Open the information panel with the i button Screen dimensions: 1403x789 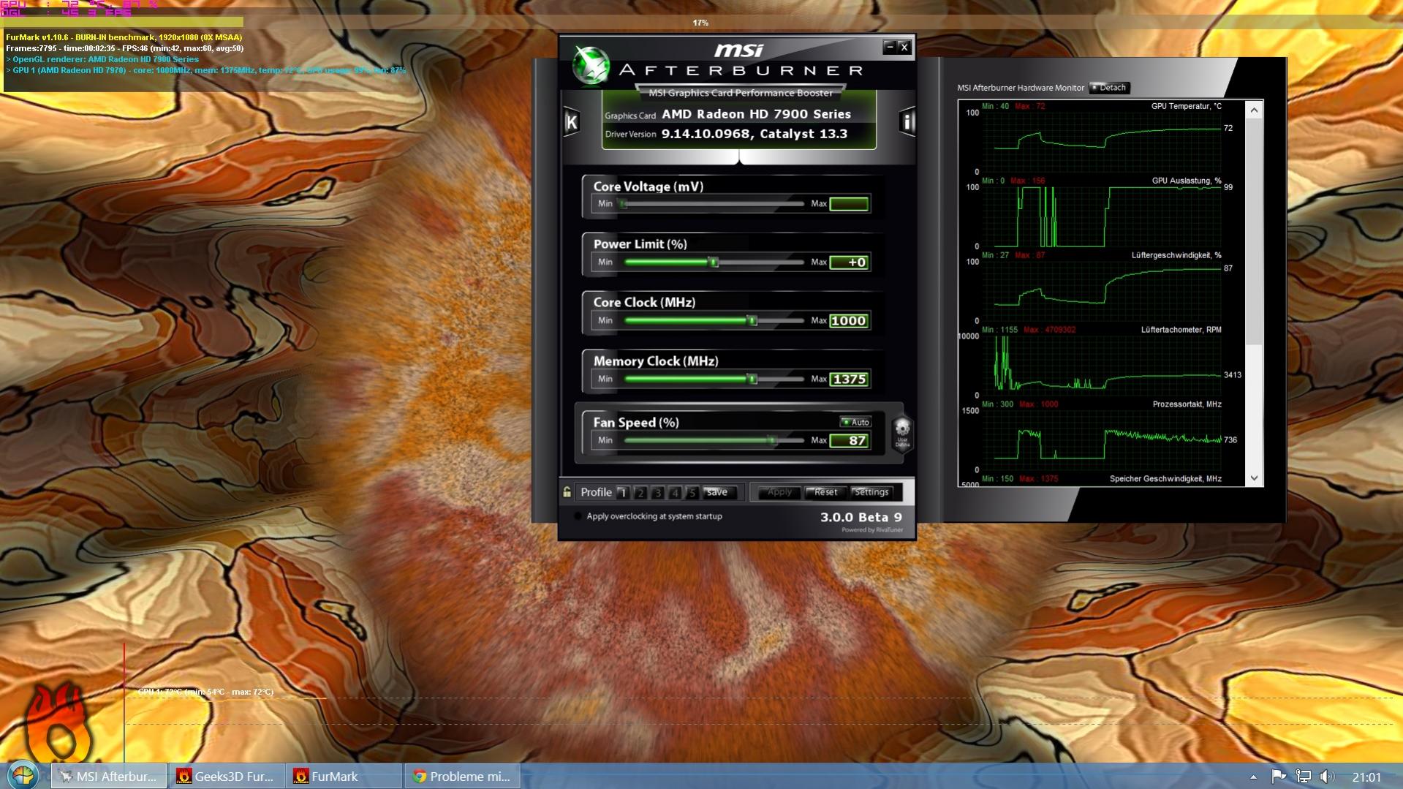click(907, 121)
